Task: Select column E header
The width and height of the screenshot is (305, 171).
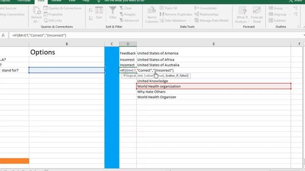Action: [x=213, y=44]
